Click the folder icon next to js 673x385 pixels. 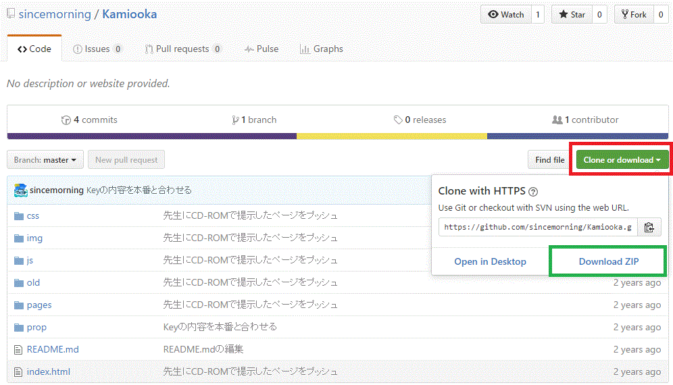(x=18, y=261)
